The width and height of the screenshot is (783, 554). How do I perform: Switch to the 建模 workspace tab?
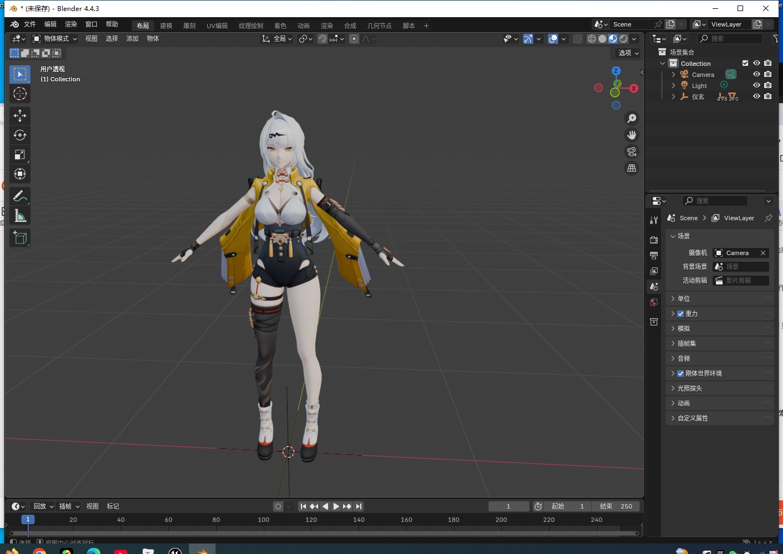[x=166, y=25]
